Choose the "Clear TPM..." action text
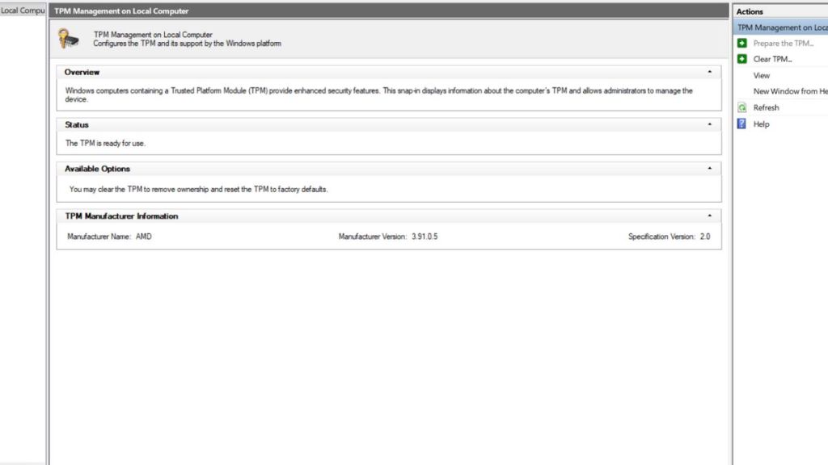Viewport: 828px width, 465px height. pyautogui.click(x=772, y=59)
